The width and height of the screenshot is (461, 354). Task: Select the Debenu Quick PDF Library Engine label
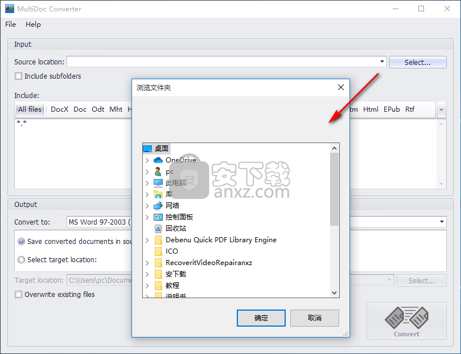click(x=221, y=240)
